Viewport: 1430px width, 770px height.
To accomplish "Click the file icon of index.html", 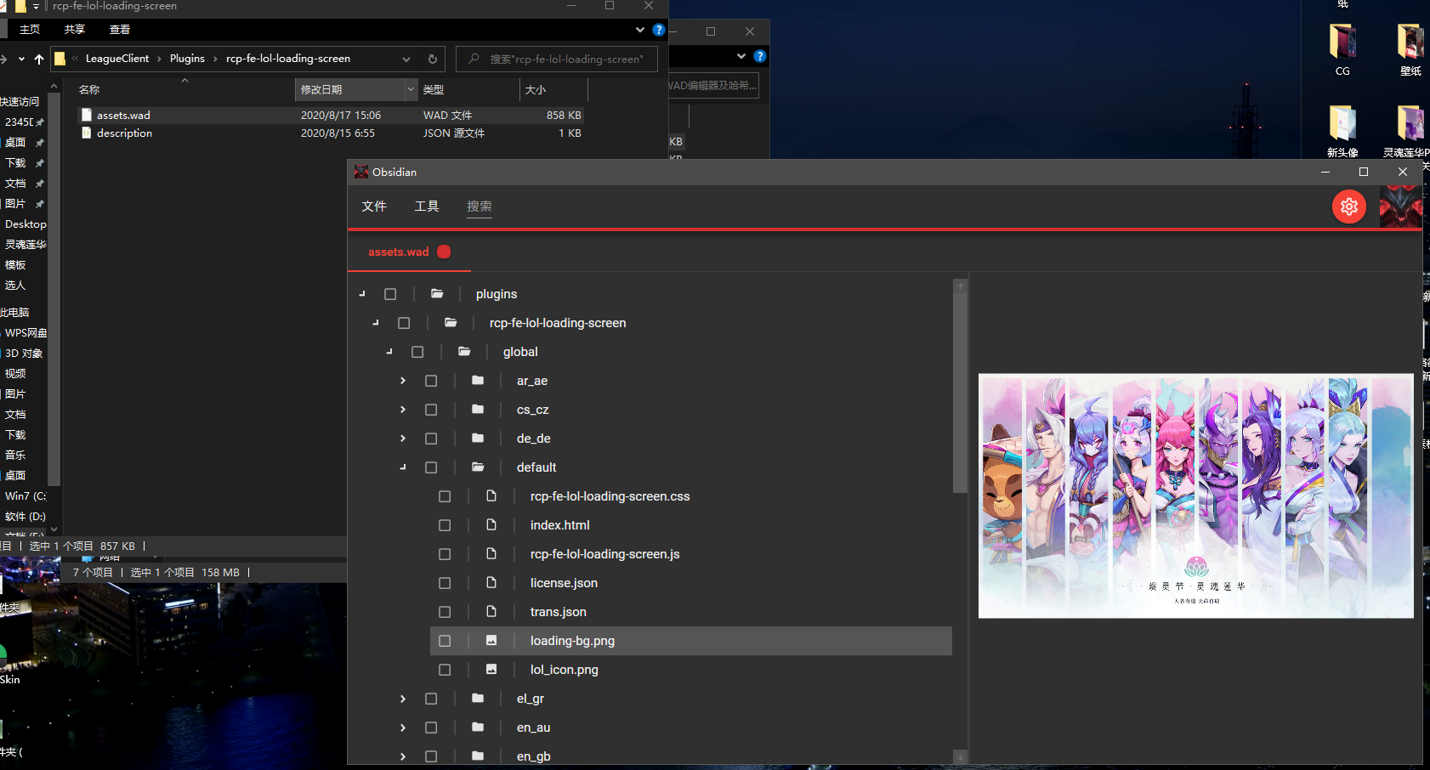I will (x=491, y=525).
